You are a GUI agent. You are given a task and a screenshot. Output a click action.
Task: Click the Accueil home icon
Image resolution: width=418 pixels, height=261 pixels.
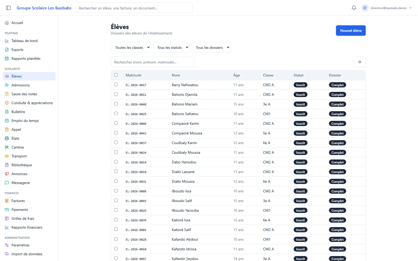7,23
